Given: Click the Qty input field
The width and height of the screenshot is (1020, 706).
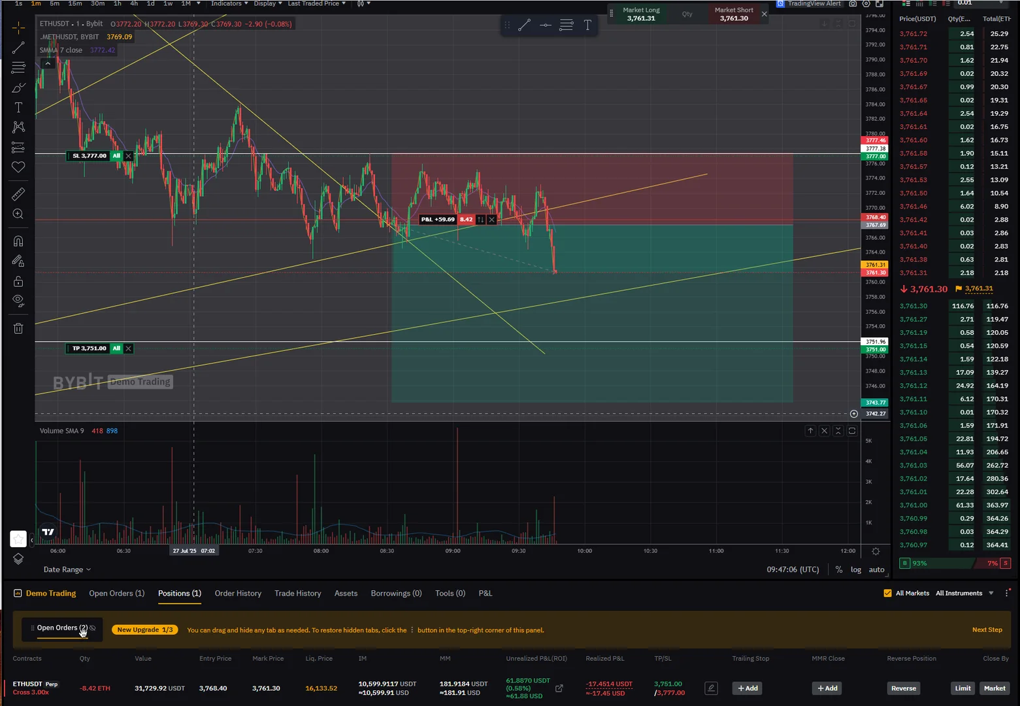Looking at the screenshot, I should [x=687, y=14].
